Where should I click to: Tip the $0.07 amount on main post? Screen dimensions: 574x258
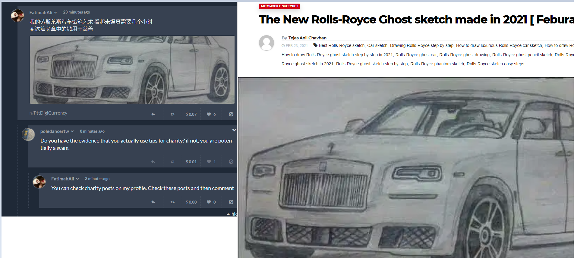[x=191, y=114]
